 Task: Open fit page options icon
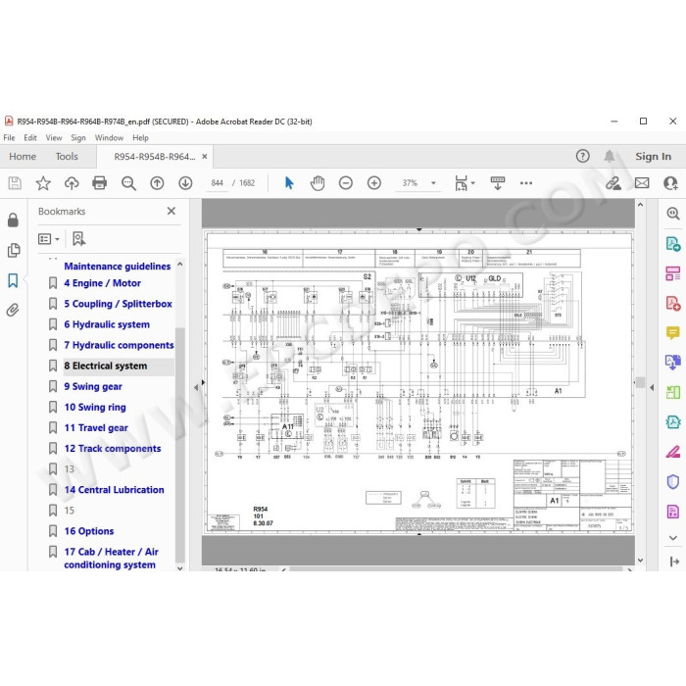(x=464, y=183)
